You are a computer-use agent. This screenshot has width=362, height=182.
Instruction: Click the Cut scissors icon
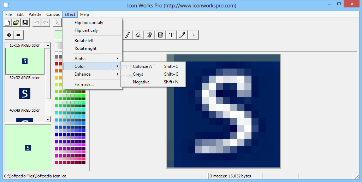click(57, 22)
